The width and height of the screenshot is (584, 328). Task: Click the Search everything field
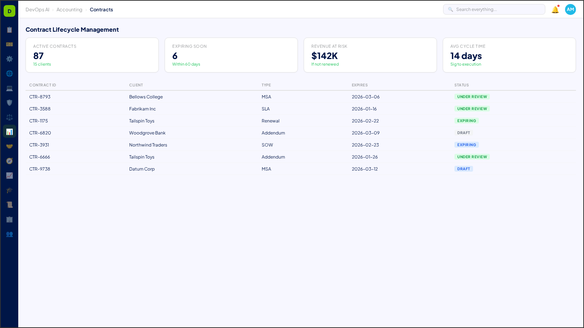point(494,9)
